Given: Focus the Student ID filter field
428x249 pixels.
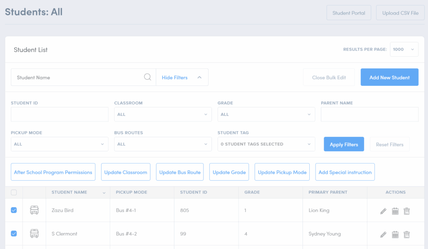Looking at the screenshot, I should [59, 114].
